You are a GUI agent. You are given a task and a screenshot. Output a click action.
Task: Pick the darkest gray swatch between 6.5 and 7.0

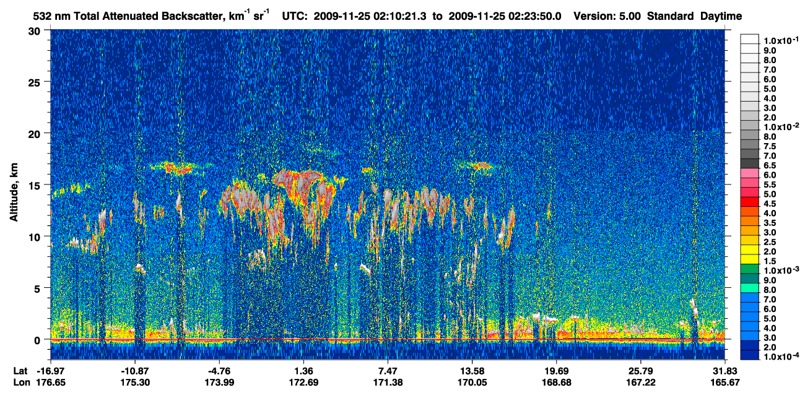[749, 163]
